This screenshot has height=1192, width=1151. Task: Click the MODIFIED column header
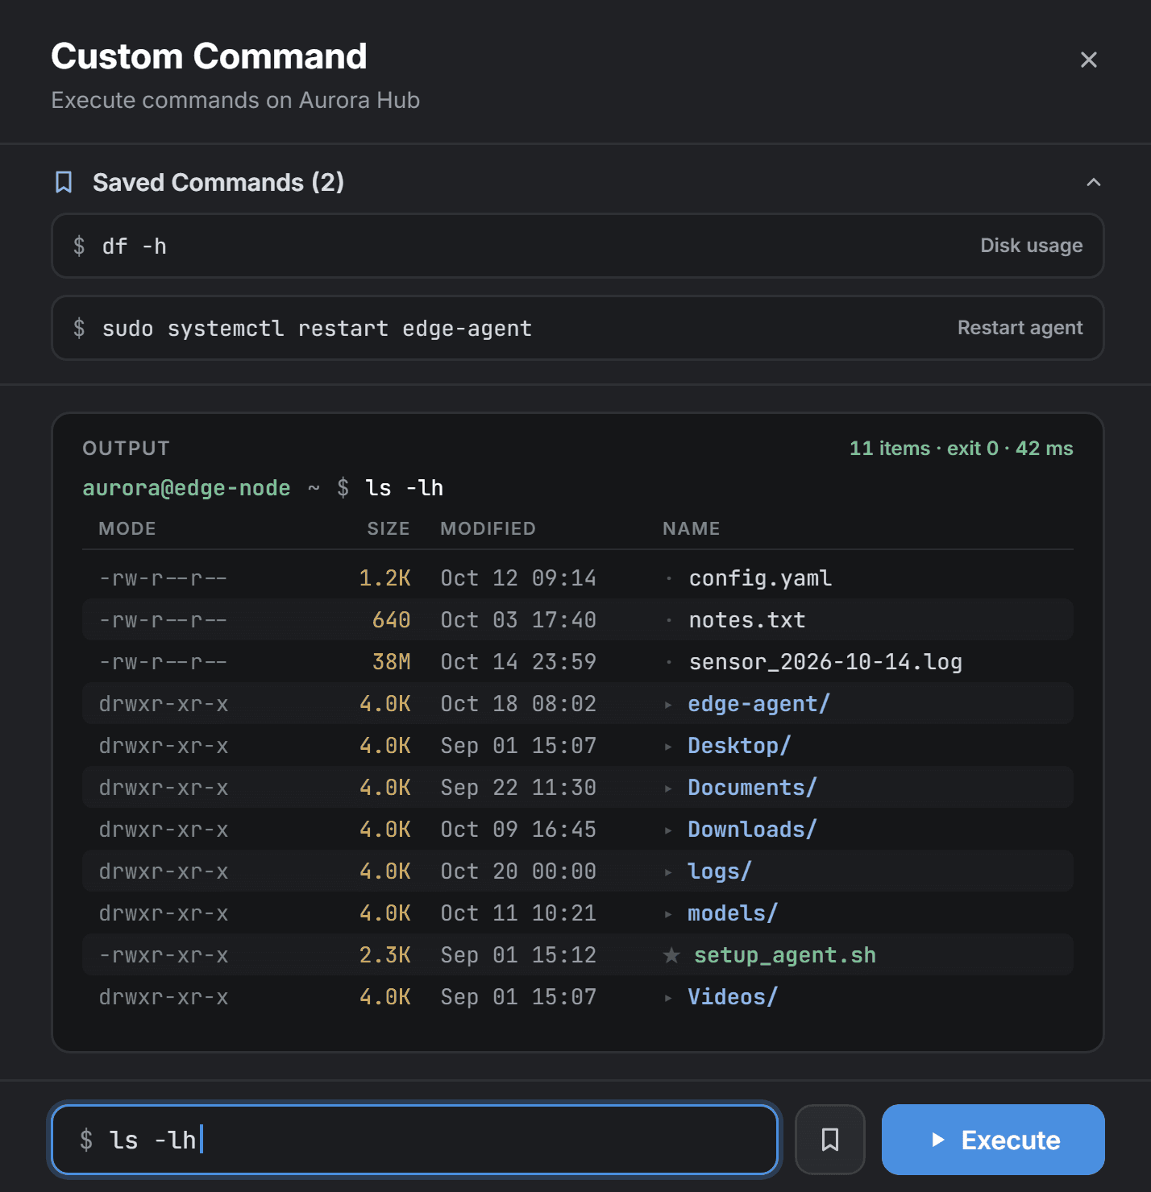488,528
